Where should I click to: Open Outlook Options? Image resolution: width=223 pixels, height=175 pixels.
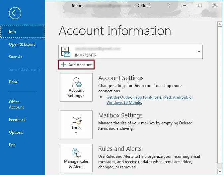tap(16, 132)
